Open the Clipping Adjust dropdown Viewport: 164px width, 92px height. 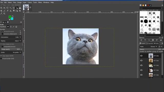11,41
